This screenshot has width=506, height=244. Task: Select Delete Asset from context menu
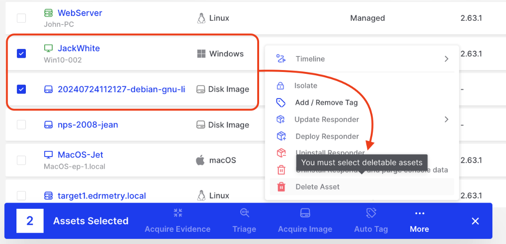pyautogui.click(x=317, y=187)
